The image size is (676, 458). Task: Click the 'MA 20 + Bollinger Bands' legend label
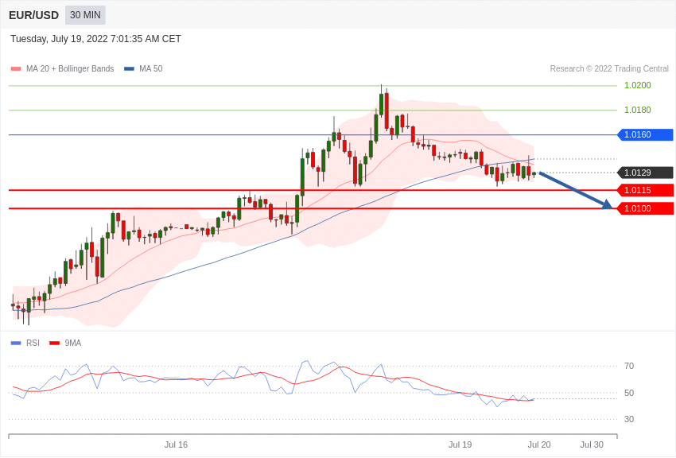70,68
